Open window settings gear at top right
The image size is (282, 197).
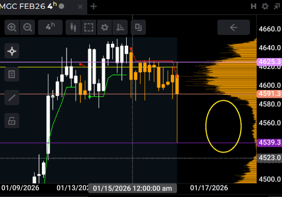[265, 6]
